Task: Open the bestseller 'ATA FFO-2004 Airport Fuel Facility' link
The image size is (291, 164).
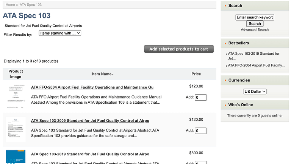Action: click(x=256, y=65)
